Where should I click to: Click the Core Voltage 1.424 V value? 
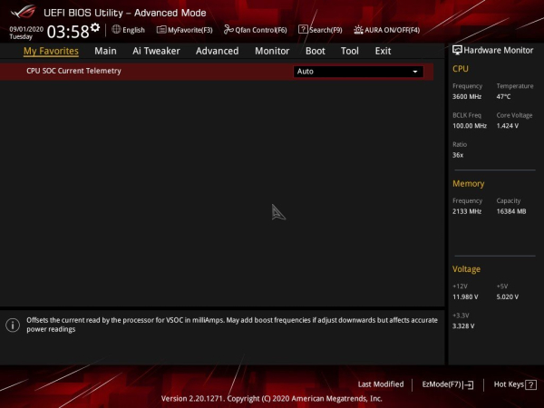[507, 126]
